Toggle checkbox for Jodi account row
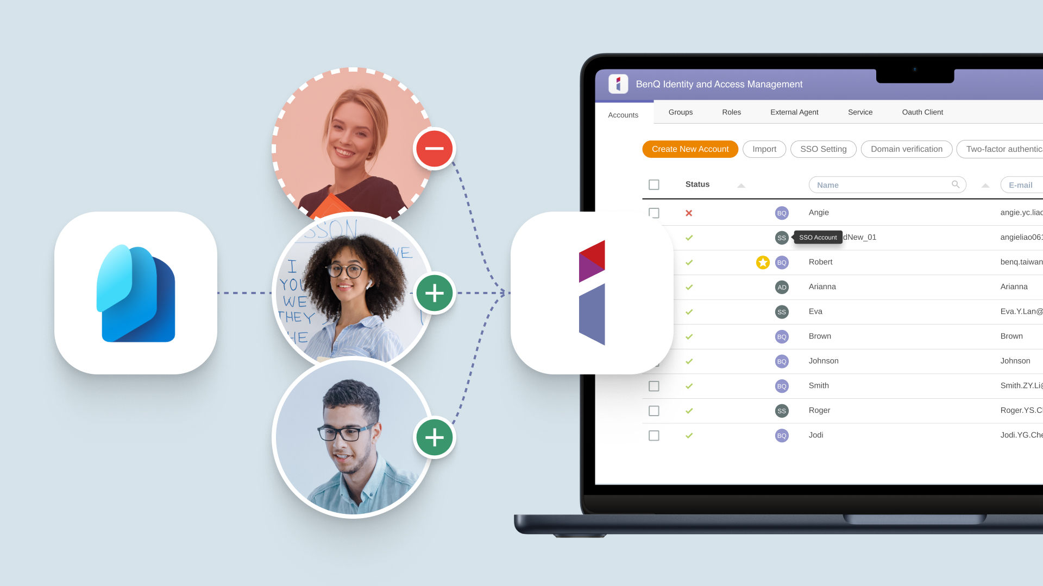1043x586 pixels. (654, 435)
